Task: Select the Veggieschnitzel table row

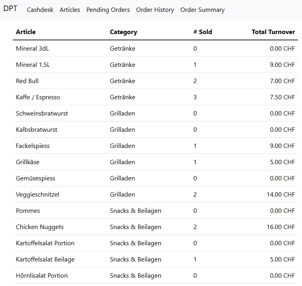Action: coord(38,195)
